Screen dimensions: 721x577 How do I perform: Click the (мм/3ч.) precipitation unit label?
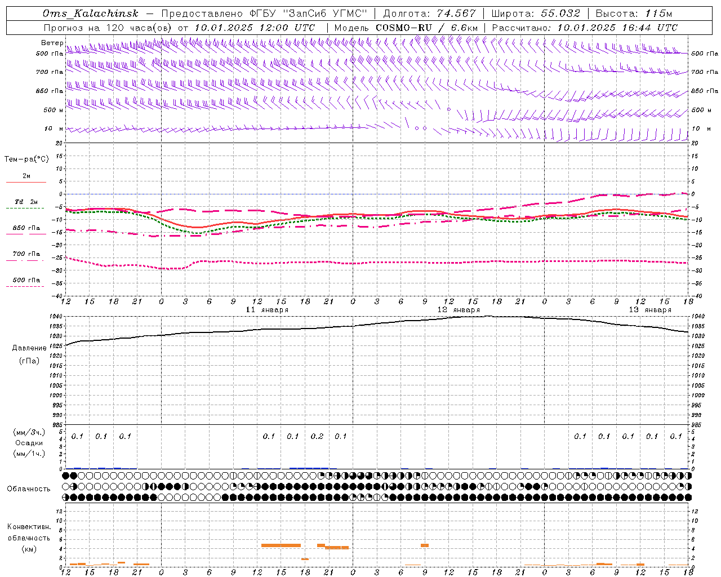(x=29, y=433)
